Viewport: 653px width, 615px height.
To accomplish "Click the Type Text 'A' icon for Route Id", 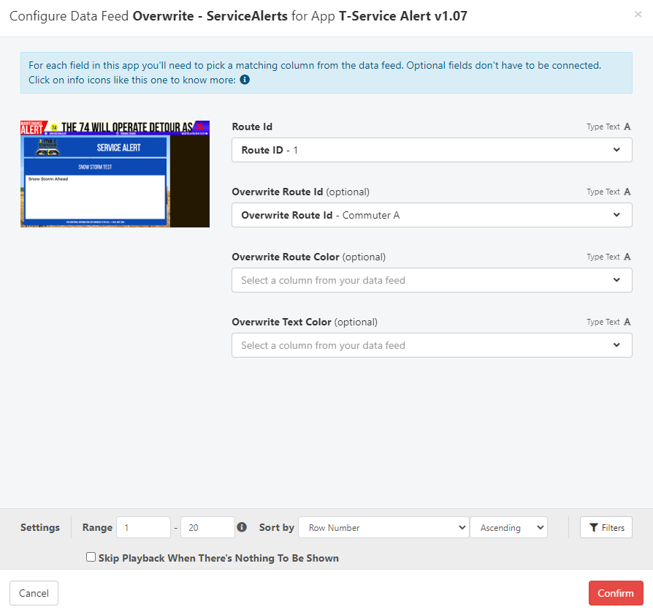I will click(627, 127).
